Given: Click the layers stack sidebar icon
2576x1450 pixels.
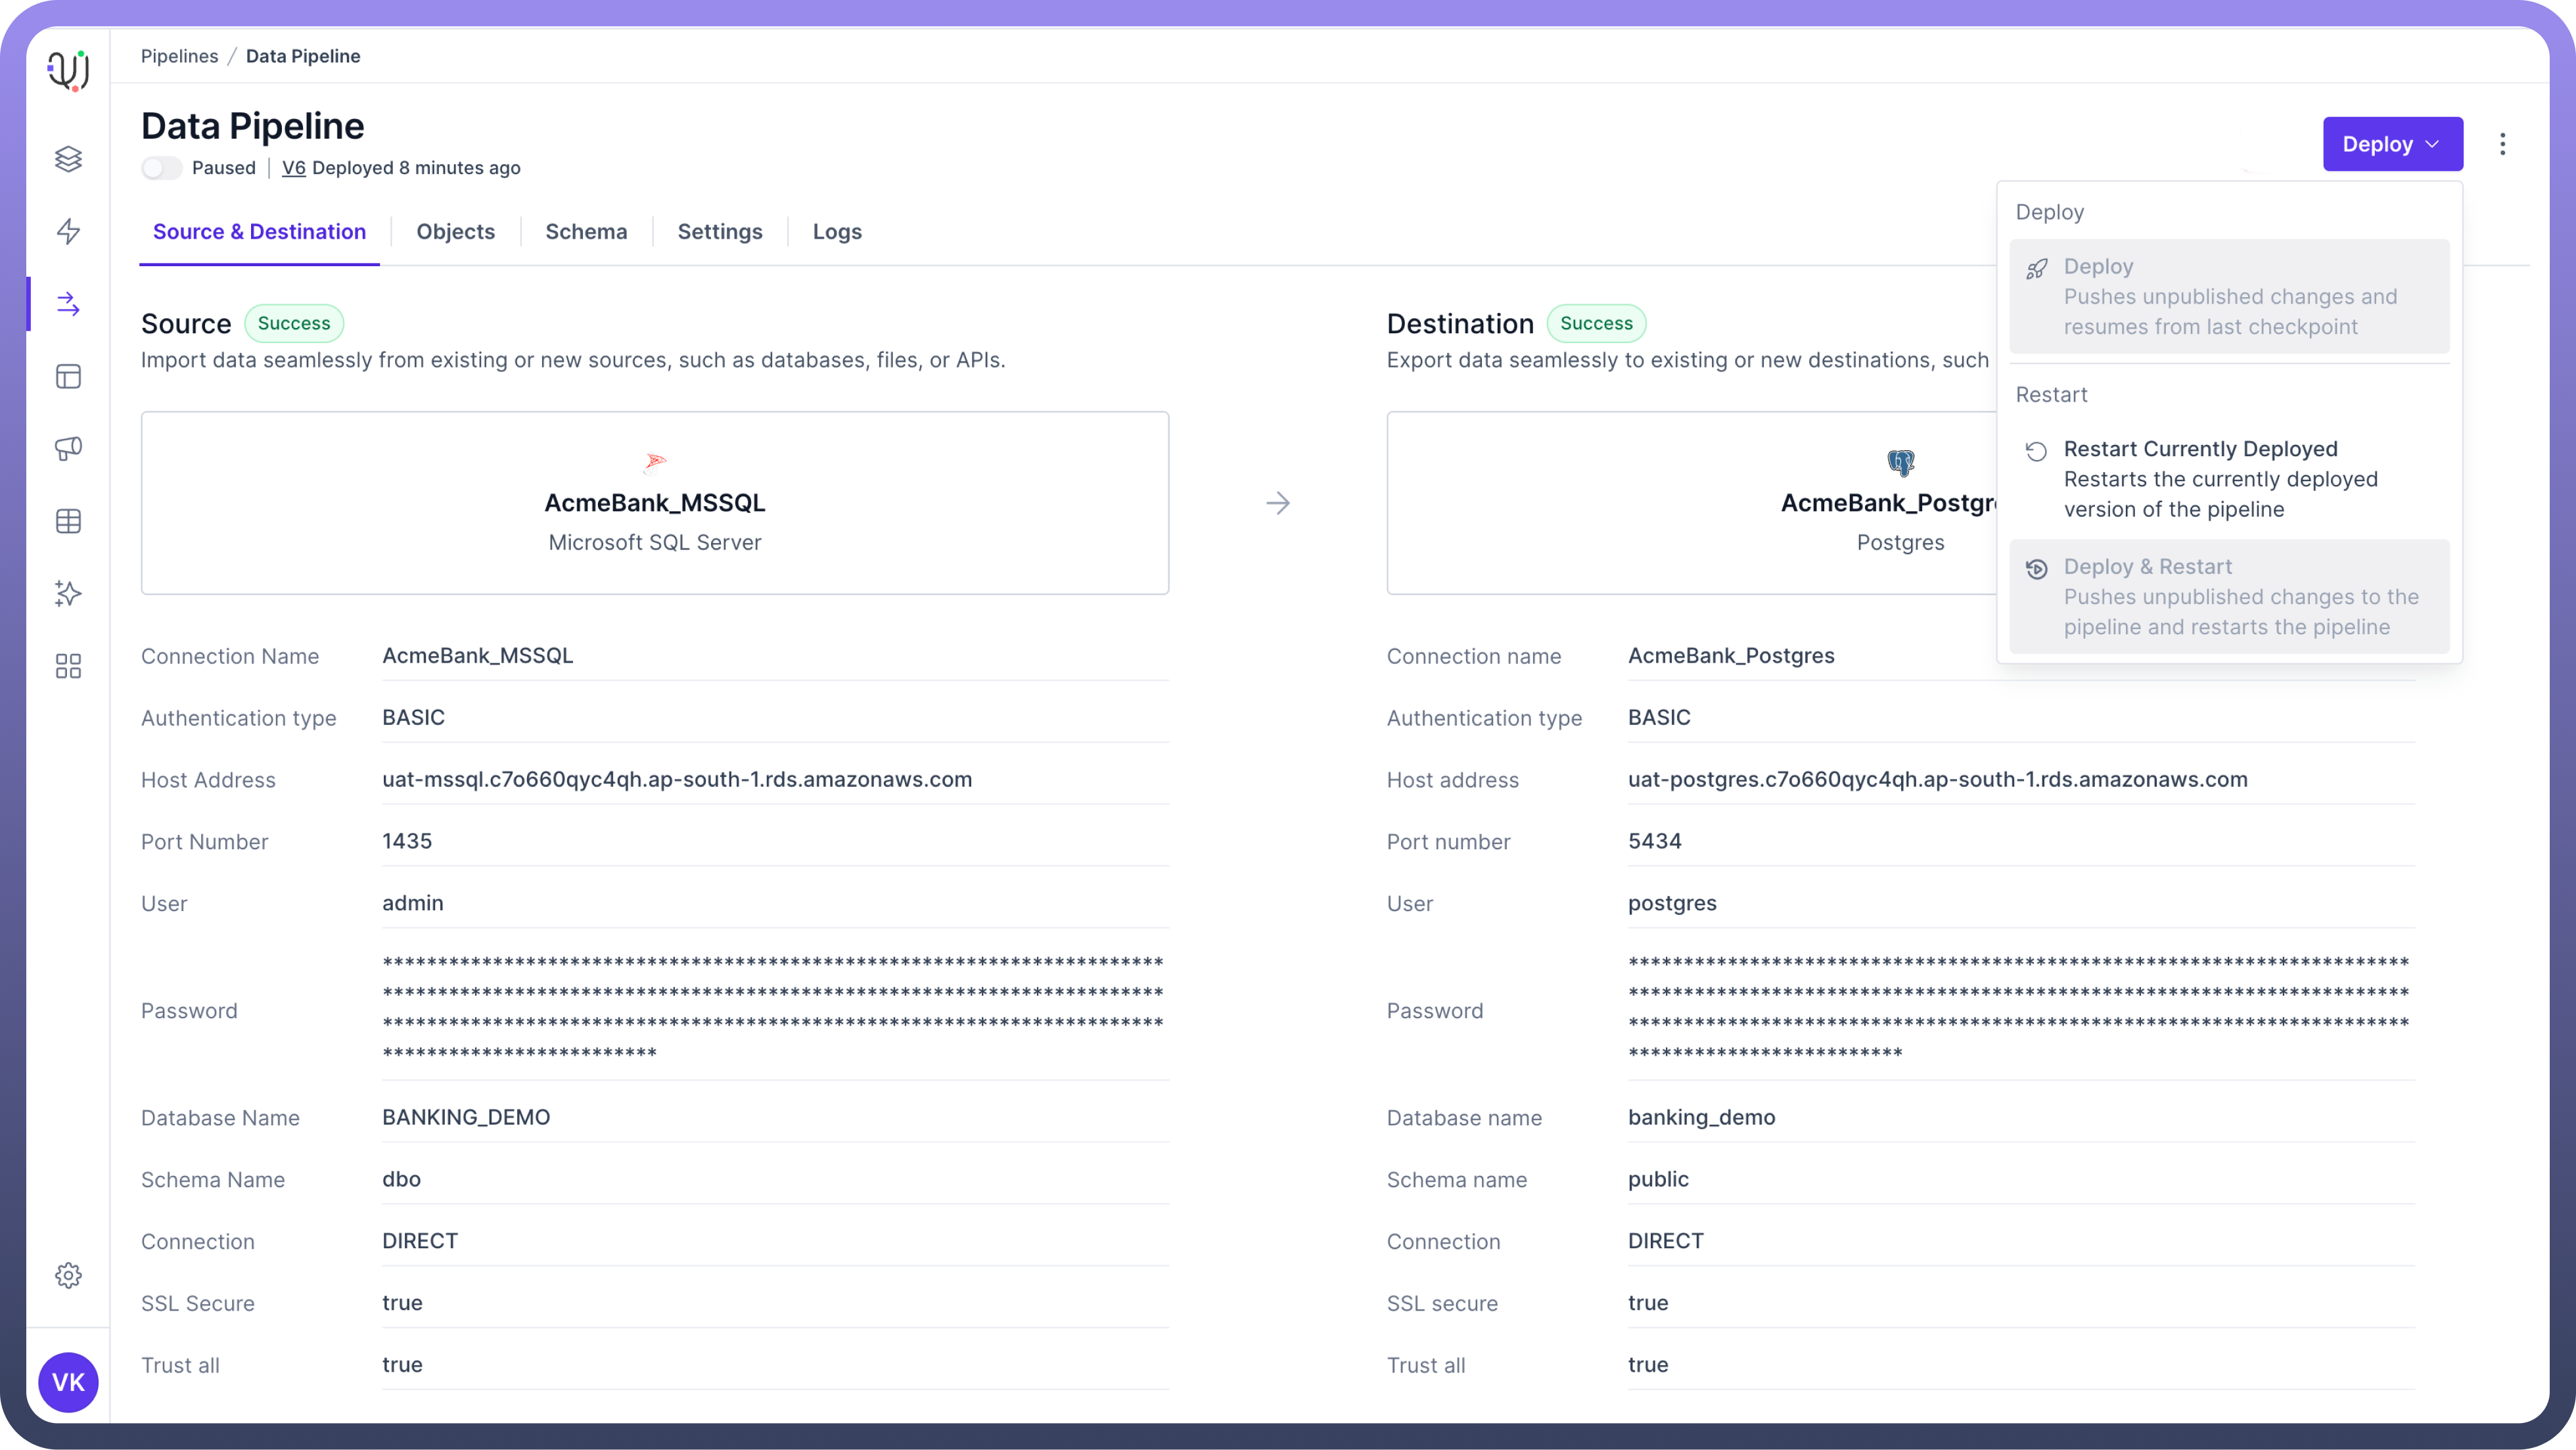Looking at the screenshot, I should (x=68, y=159).
